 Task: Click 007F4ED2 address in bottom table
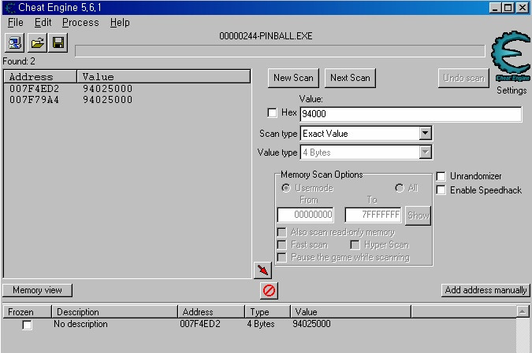[x=200, y=324]
